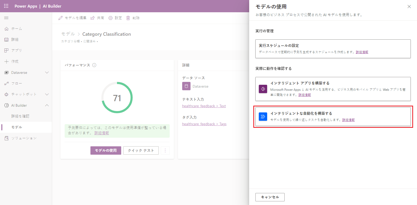Select インテリジェント アプリを構築する card
Image resolution: width=417 pixels, height=205 pixels.
pyautogui.click(x=333, y=89)
